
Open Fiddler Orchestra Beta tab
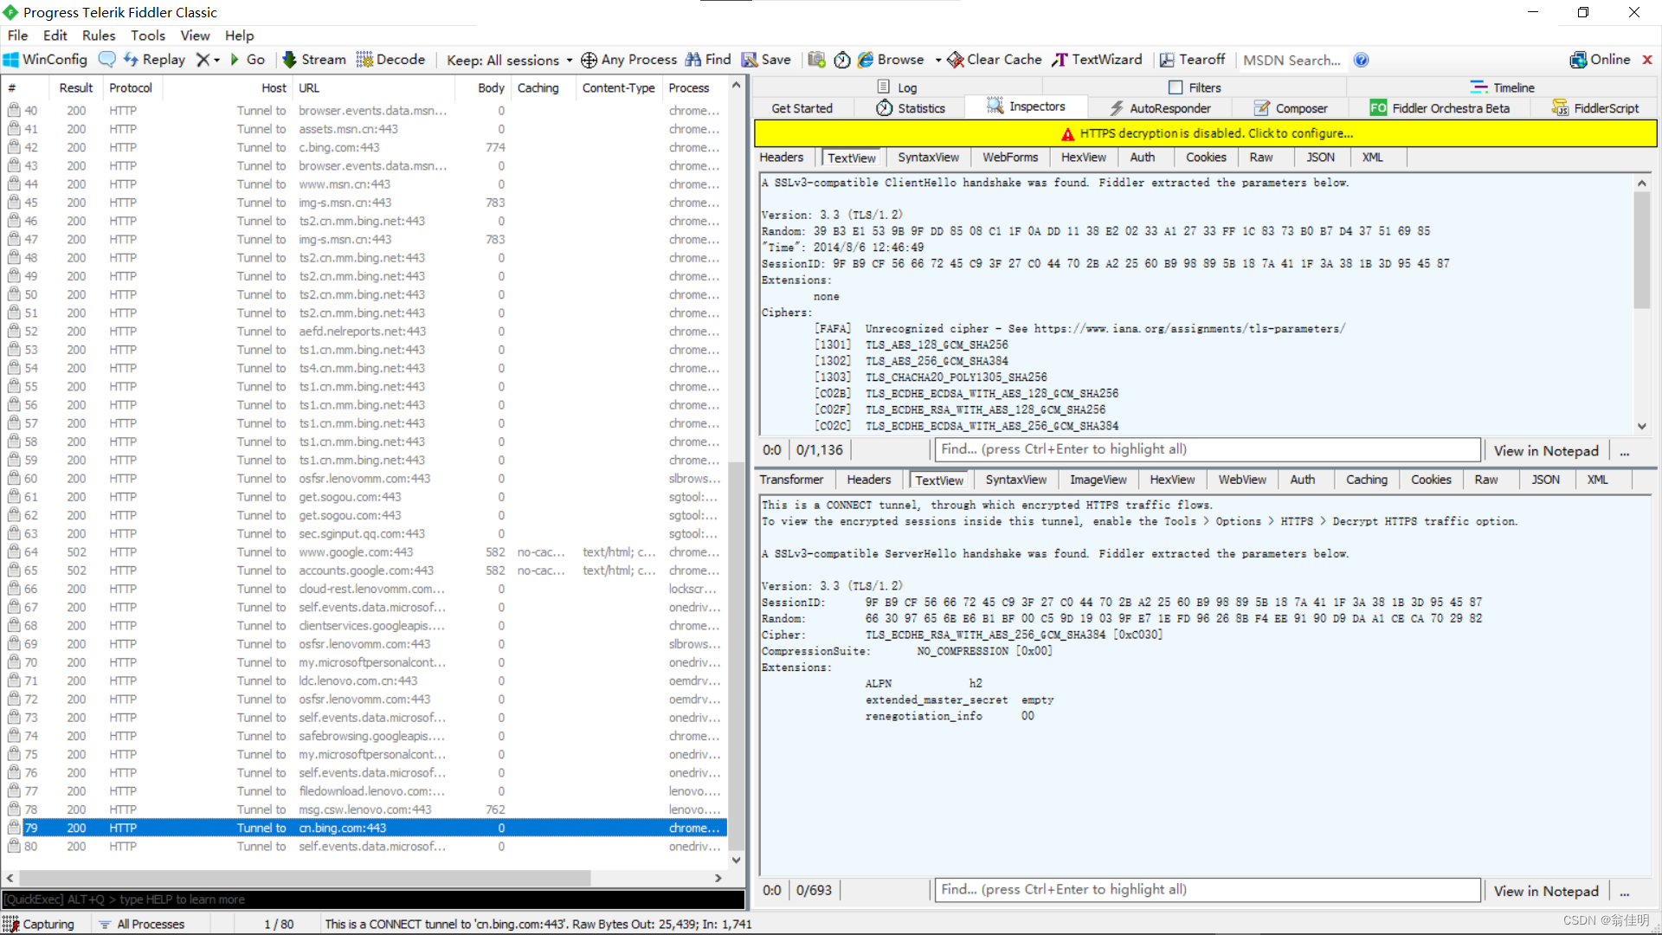(x=1440, y=108)
